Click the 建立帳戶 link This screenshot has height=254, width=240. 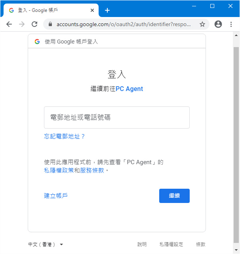(x=55, y=196)
